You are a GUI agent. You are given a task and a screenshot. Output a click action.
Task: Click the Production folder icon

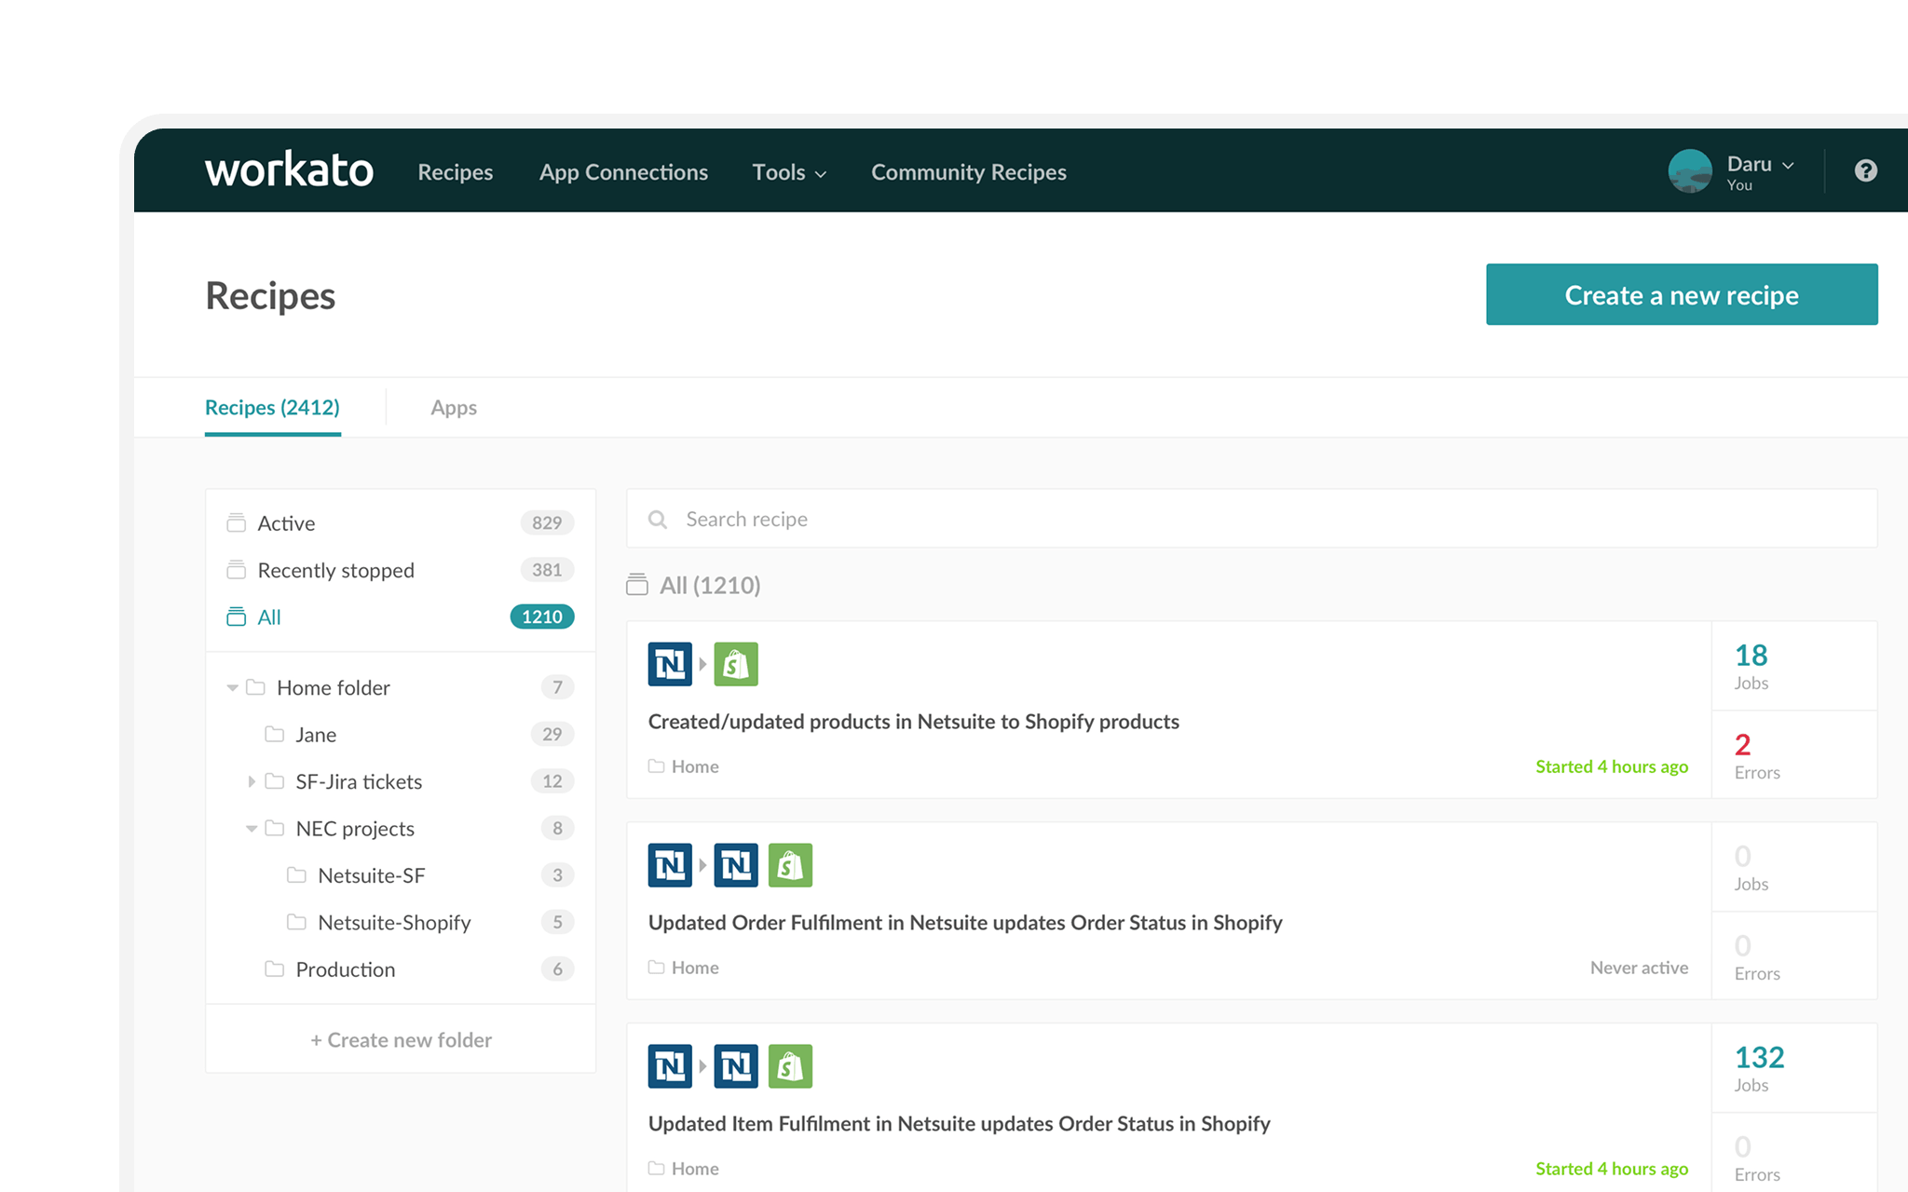tap(274, 968)
